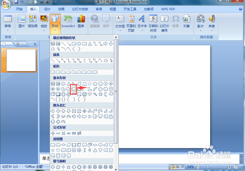Screen dimensions: 245x171
Task: Insert an 对象 object
Action: pyautogui.click(x=186, y=22)
